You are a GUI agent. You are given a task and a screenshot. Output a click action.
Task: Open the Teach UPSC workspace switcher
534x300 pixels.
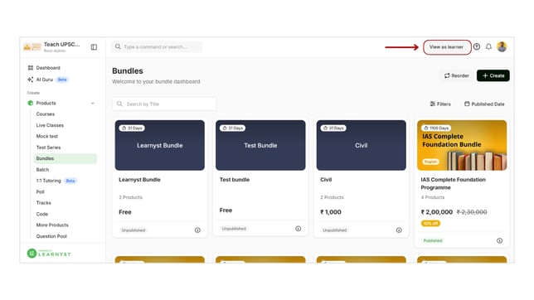(51, 47)
